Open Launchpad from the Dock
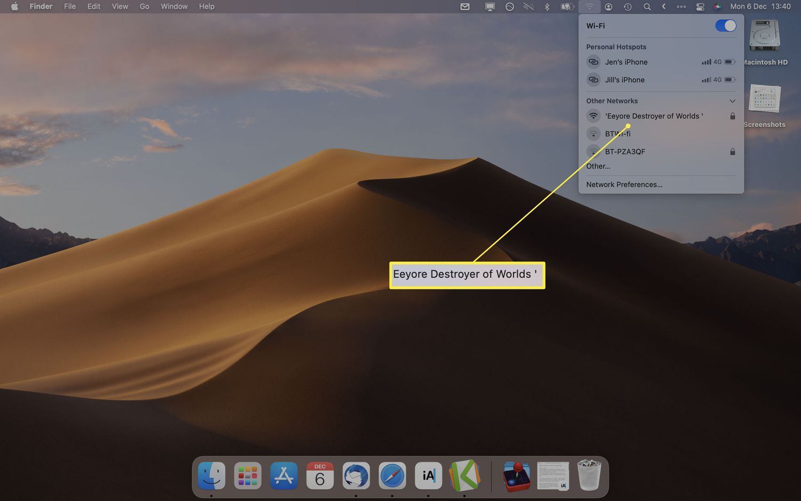Viewport: 801px width, 501px height. click(x=248, y=475)
